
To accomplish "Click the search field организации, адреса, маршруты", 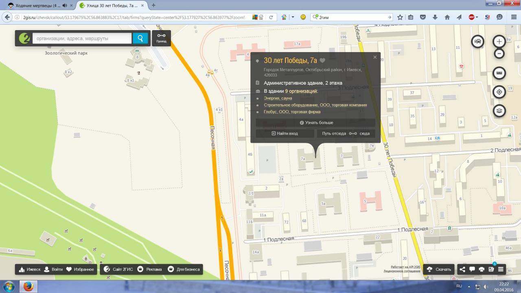I will (x=82, y=38).
